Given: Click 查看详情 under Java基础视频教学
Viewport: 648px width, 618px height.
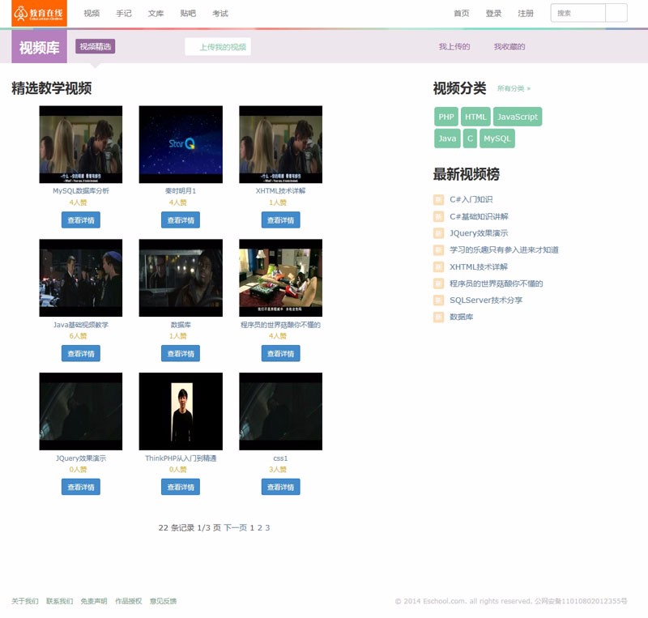Looking at the screenshot, I should pos(80,353).
